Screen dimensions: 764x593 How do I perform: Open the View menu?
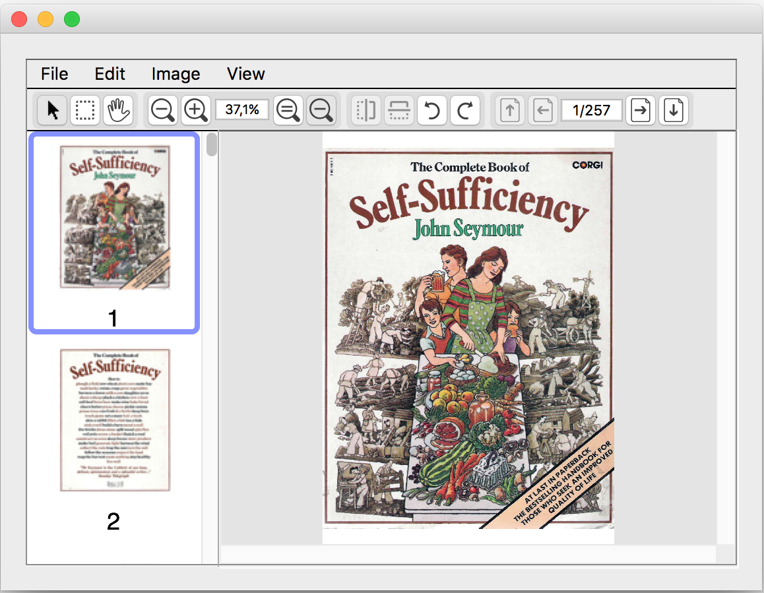pos(245,74)
